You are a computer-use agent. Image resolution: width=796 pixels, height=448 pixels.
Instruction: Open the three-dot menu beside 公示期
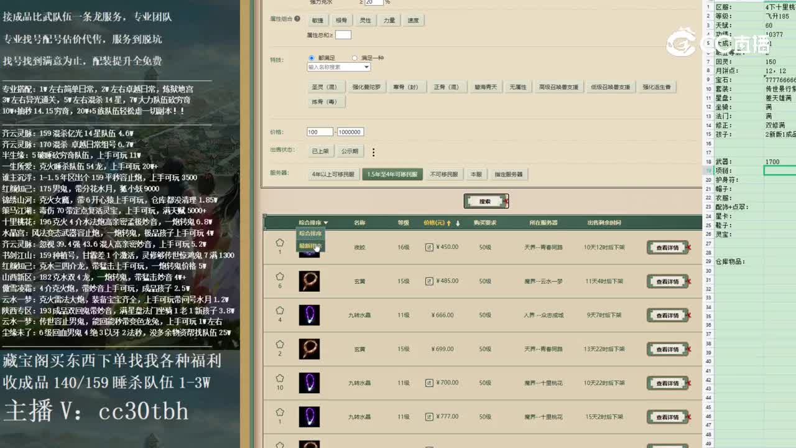coord(372,151)
